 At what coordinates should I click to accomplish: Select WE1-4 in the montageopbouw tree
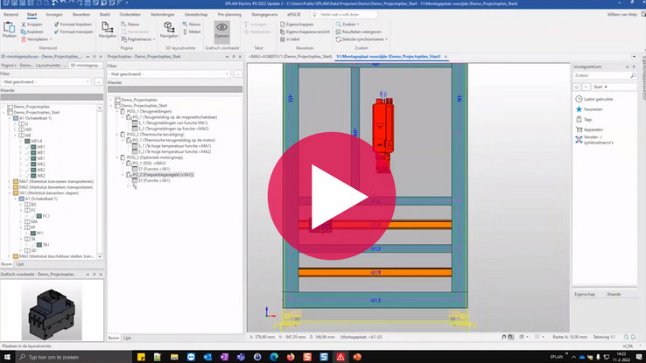click(x=37, y=141)
